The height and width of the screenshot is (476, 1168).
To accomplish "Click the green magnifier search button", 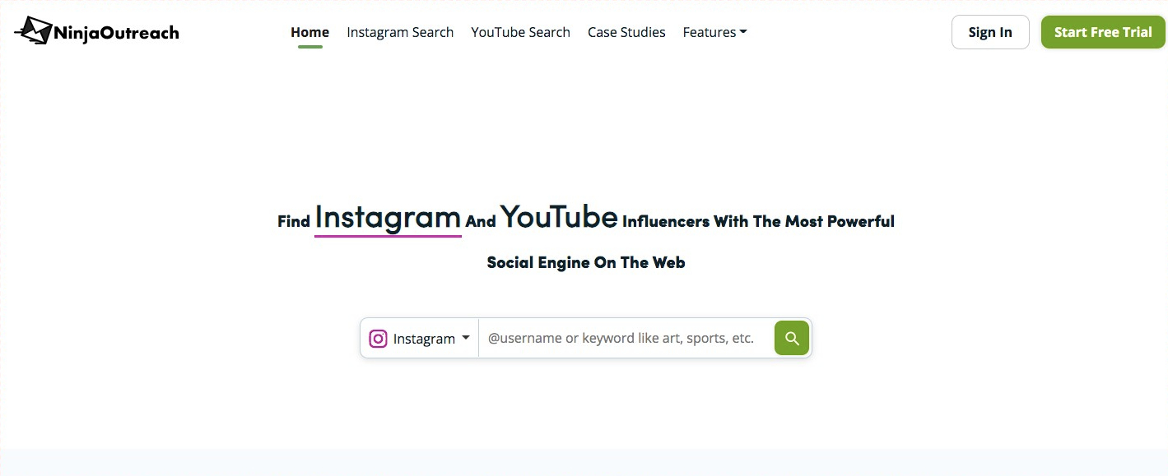I will pyautogui.click(x=792, y=338).
